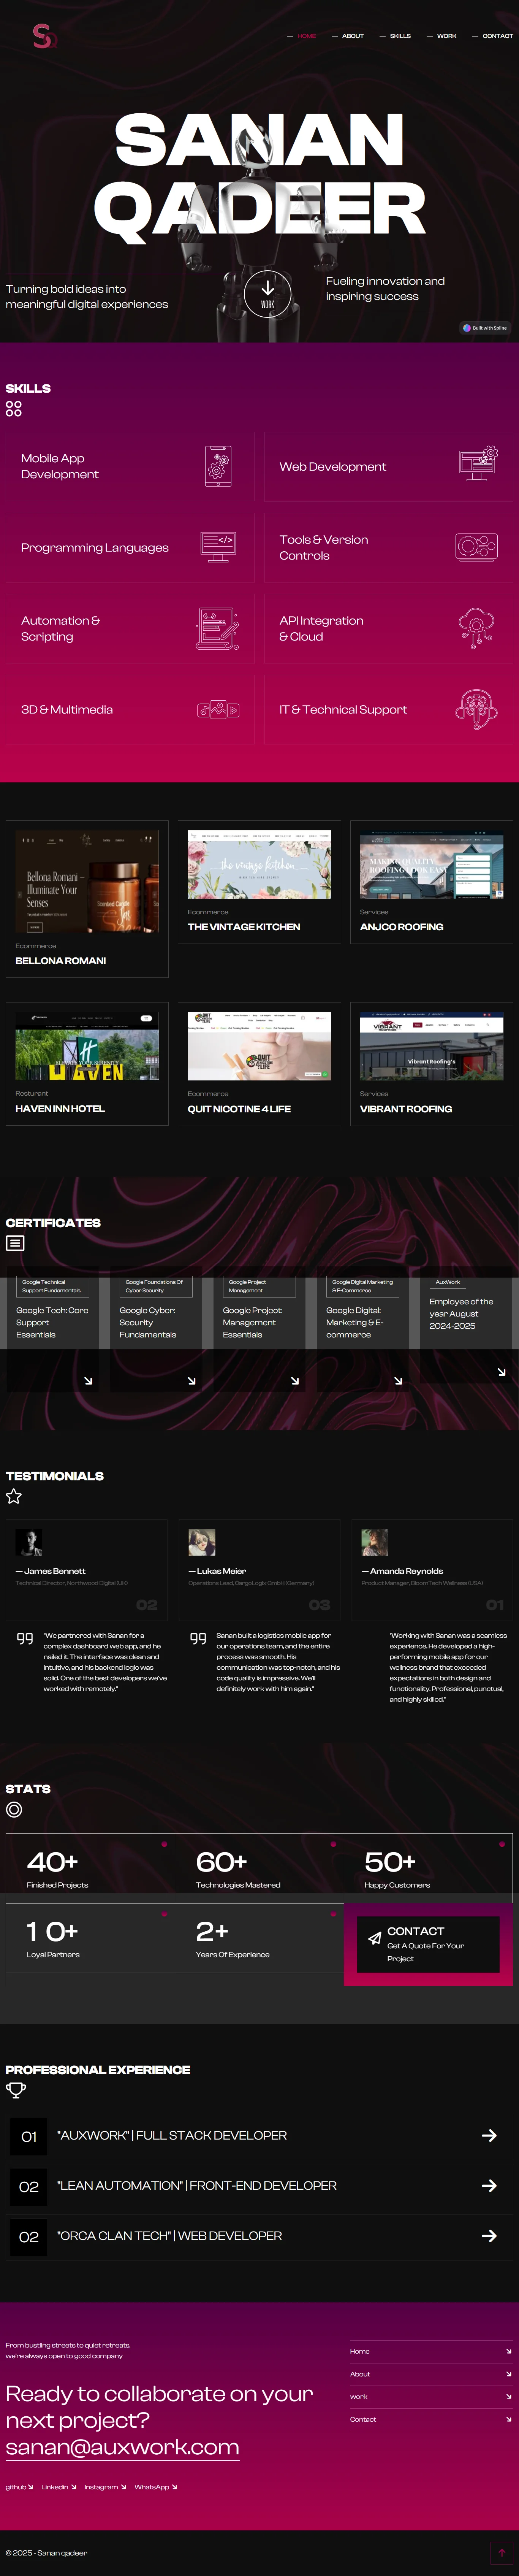Open the Contact footer link
The height and width of the screenshot is (2576, 519).
pyautogui.click(x=430, y=2419)
